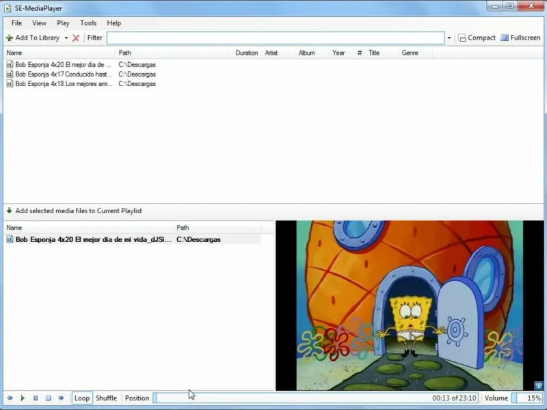Click C:\Descargas path in playlist row
547x410 pixels.
point(198,240)
